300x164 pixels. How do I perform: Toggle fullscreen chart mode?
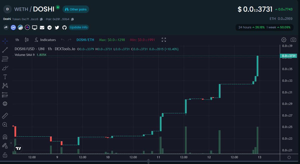pos(164,39)
